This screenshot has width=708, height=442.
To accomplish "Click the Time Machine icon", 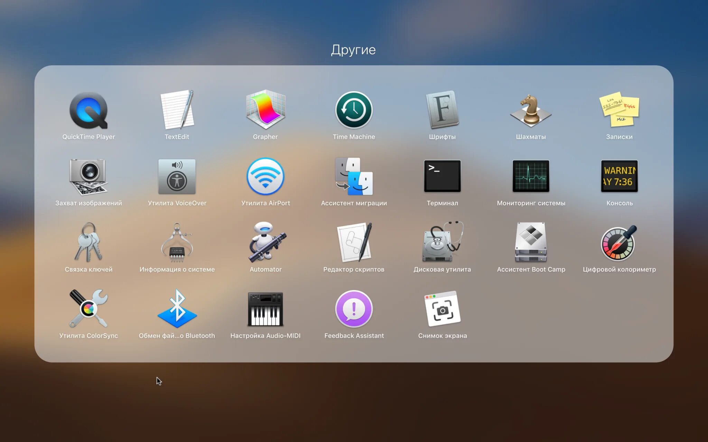I will pyautogui.click(x=354, y=110).
